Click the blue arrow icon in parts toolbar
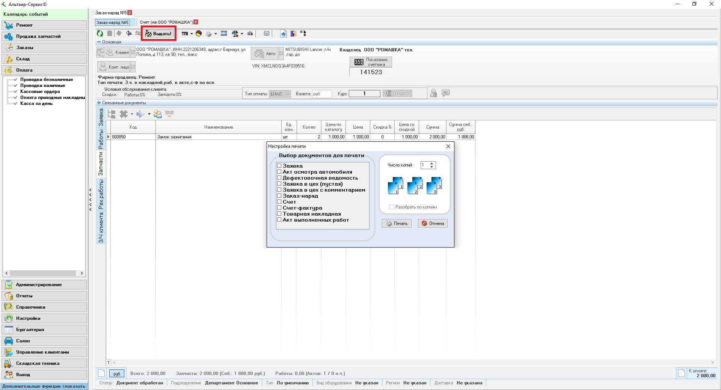The image size is (721, 390). click(140, 114)
